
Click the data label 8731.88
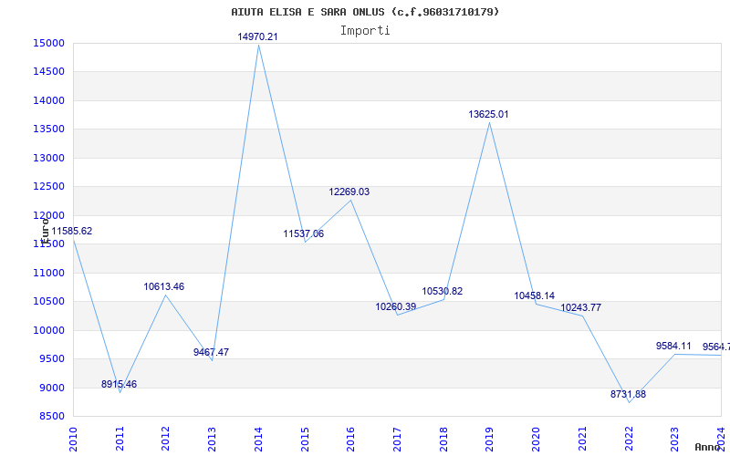629,394
